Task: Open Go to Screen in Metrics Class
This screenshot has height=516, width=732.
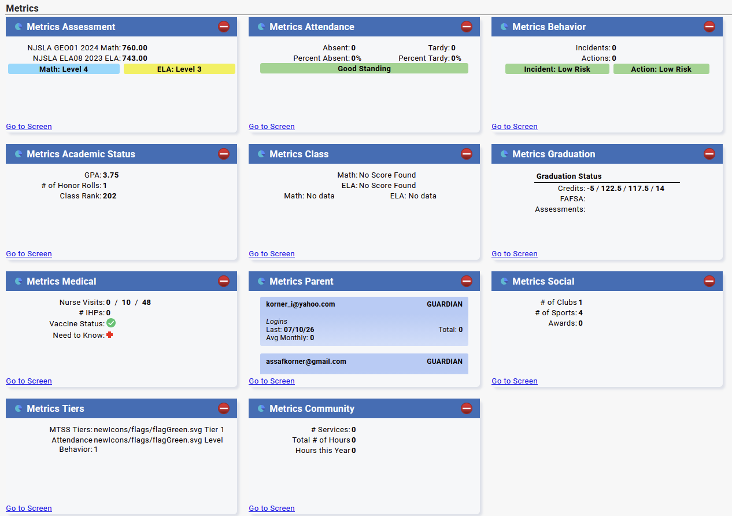Action: pos(272,254)
